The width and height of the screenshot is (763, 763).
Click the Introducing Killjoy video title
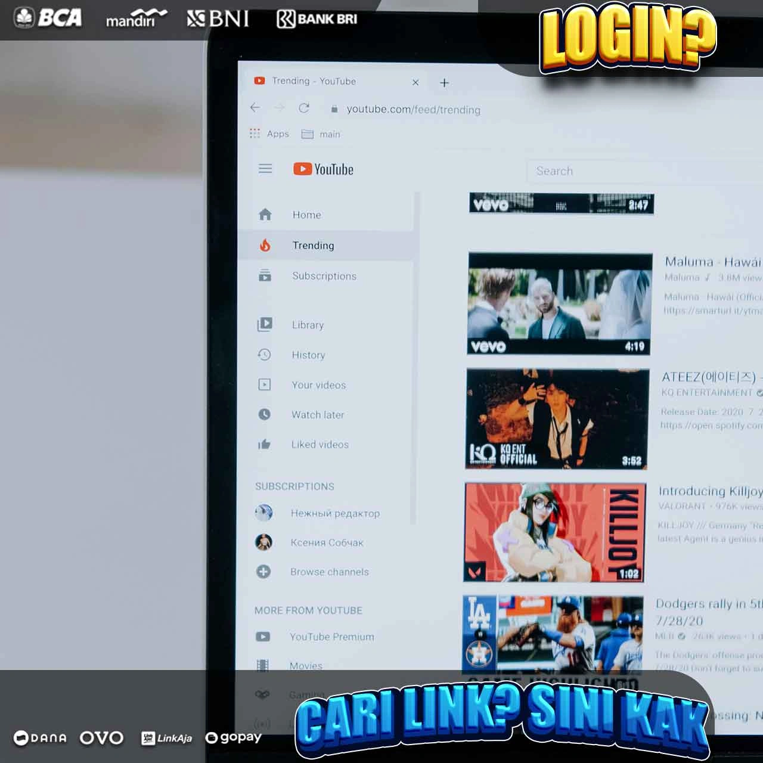click(711, 491)
